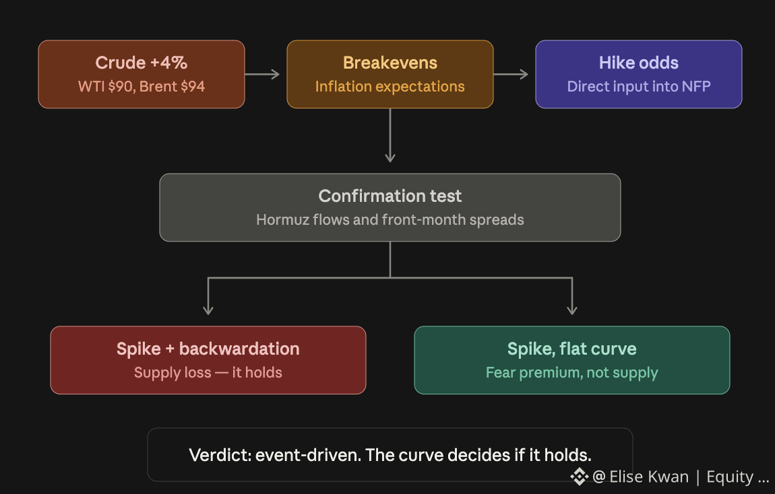Click the Supply loss — it holds text
Image resolution: width=775 pixels, height=494 pixels.
click(208, 372)
